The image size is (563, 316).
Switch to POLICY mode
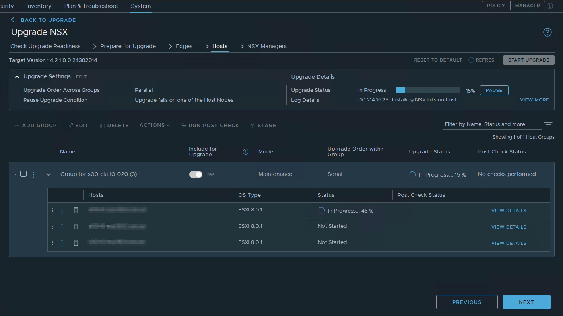(496, 6)
